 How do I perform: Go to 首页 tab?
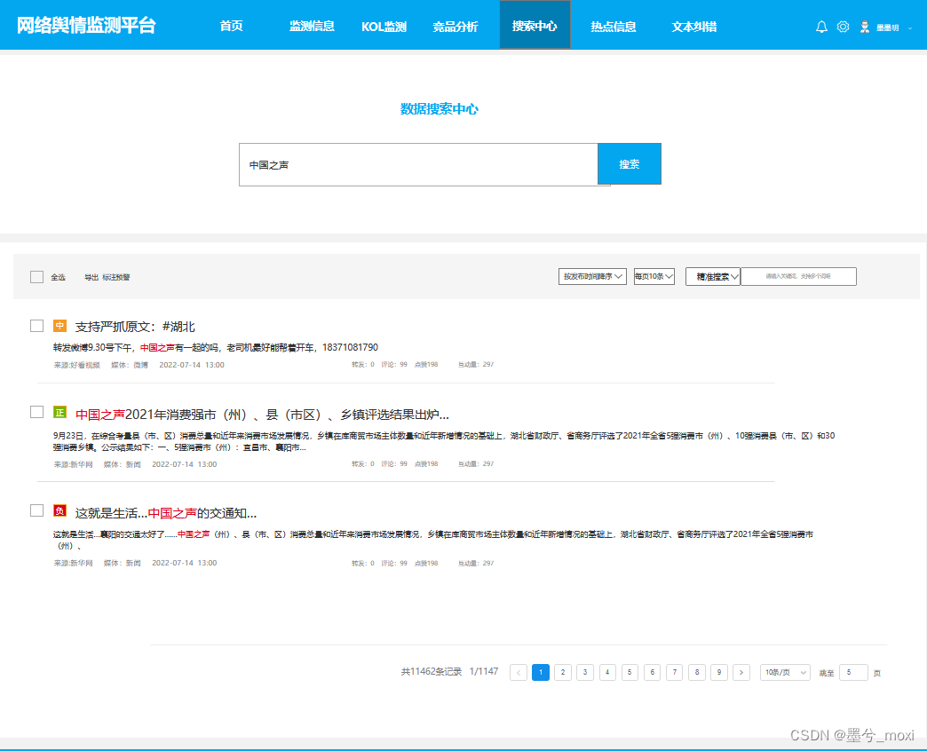[231, 26]
